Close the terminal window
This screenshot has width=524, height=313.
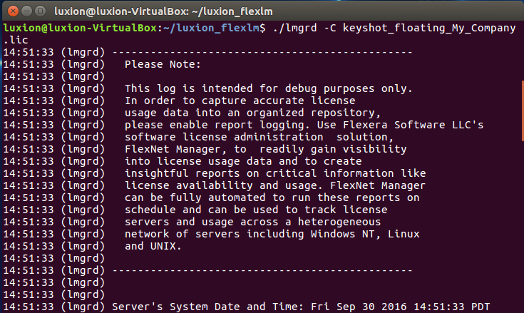tap(10, 10)
